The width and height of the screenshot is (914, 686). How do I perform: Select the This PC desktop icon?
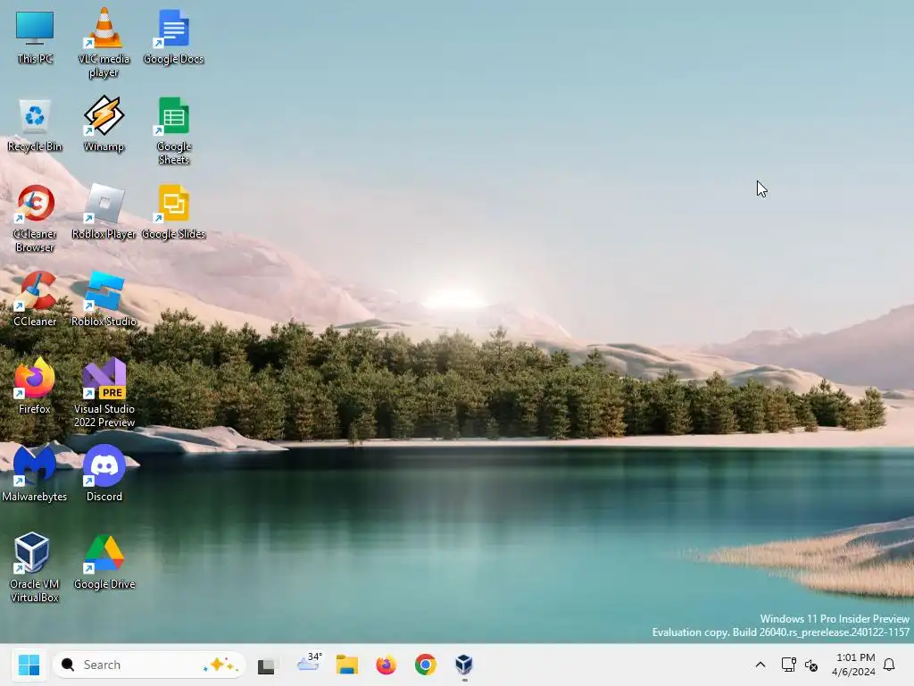[35, 37]
